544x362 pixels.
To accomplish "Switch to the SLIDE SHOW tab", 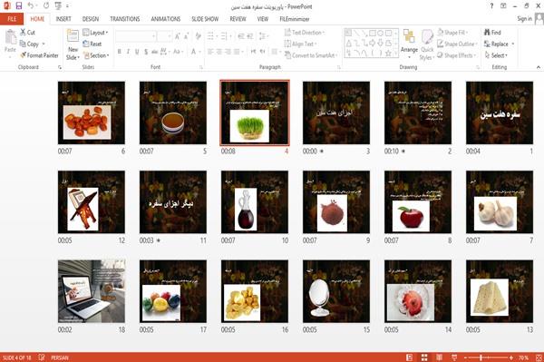I will (205, 19).
